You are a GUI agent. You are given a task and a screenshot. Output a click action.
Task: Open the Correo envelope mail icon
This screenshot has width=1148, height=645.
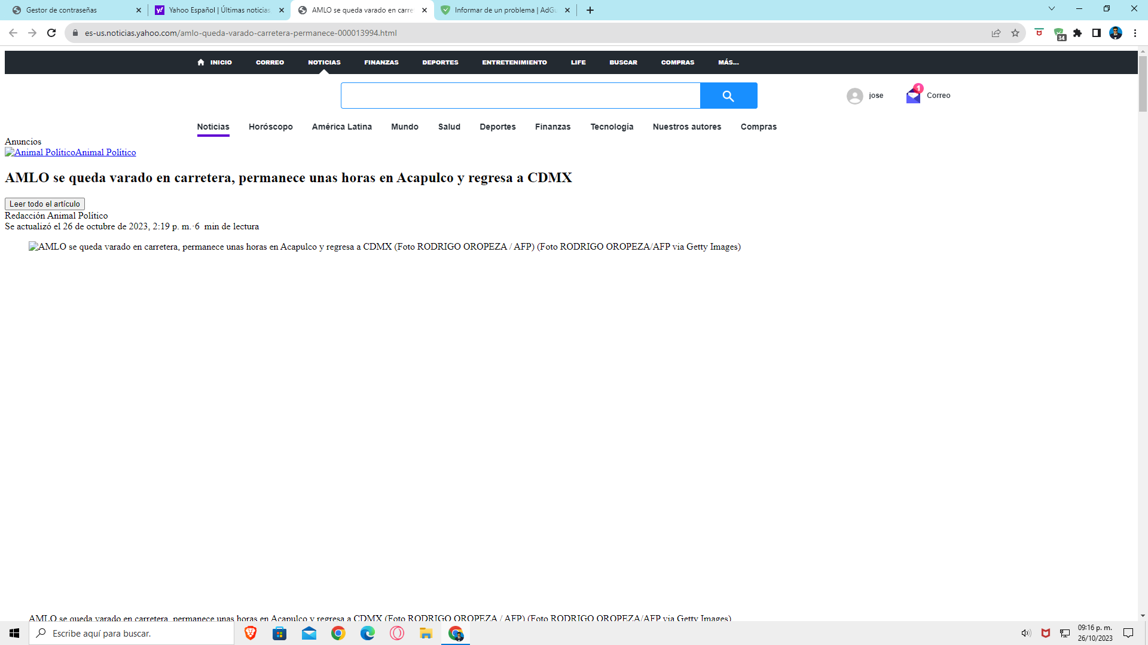(x=913, y=96)
